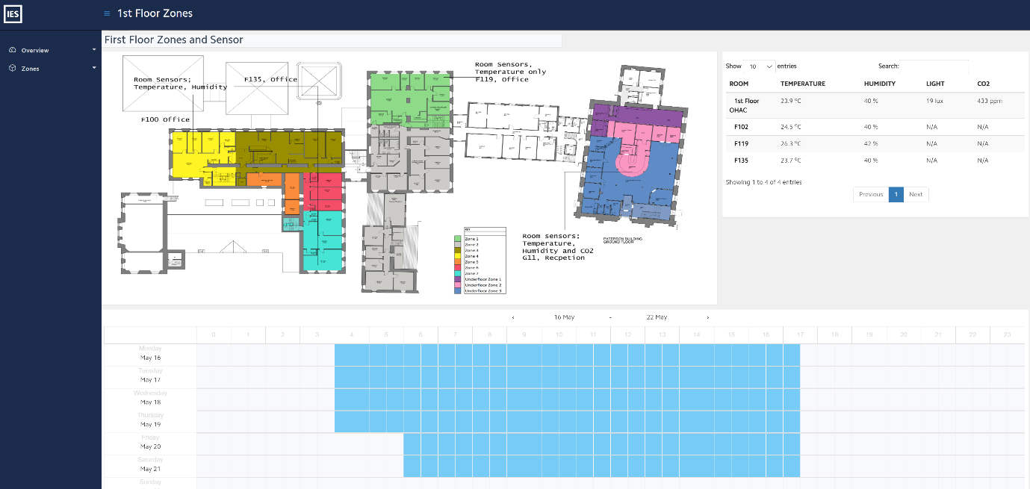
Task: Click the IES logo in the header
Action: point(13,13)
